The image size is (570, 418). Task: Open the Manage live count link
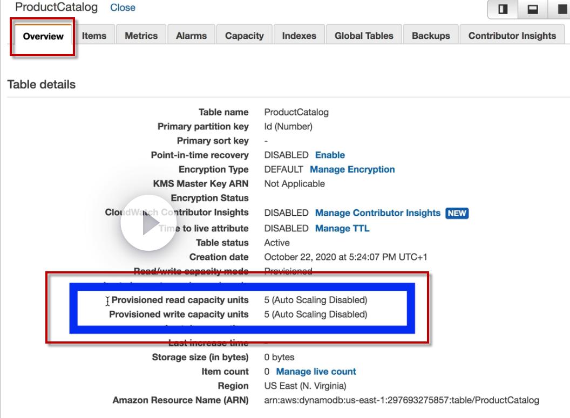(316, 372)
